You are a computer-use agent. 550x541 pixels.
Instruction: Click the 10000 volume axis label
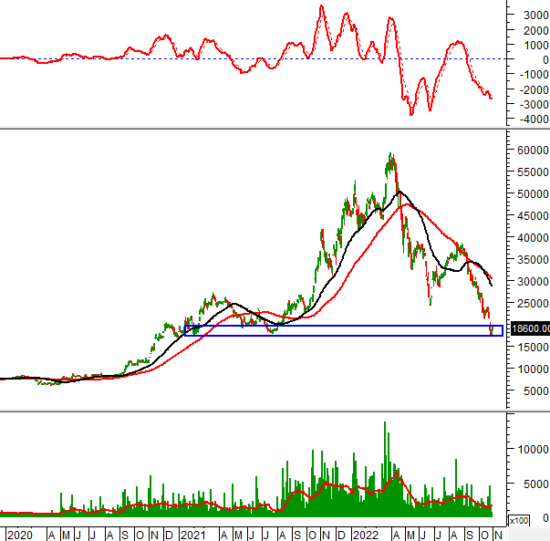(532, 449)
